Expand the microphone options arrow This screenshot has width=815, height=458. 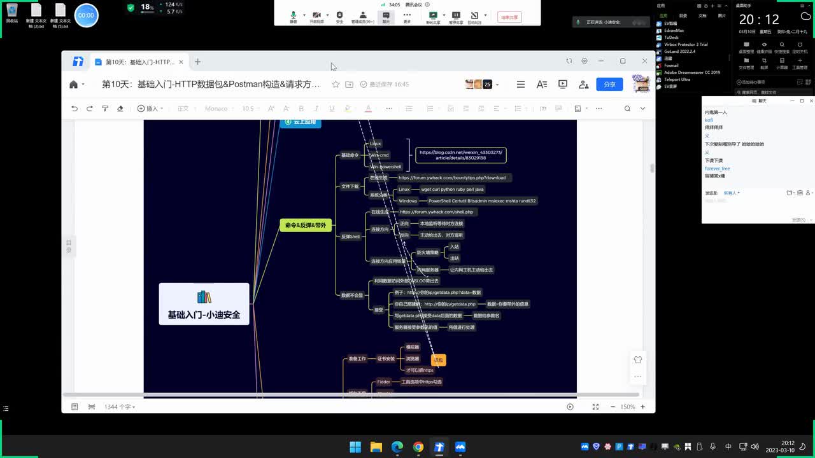coord(304,15)
